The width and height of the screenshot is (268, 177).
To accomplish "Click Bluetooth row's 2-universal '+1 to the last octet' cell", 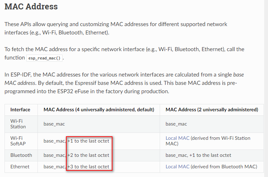I will [198, 155].
